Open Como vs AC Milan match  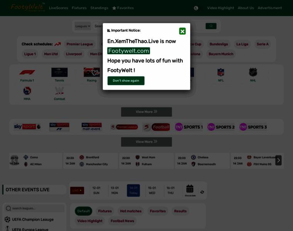pyautogui.click(x=35, y=161)
